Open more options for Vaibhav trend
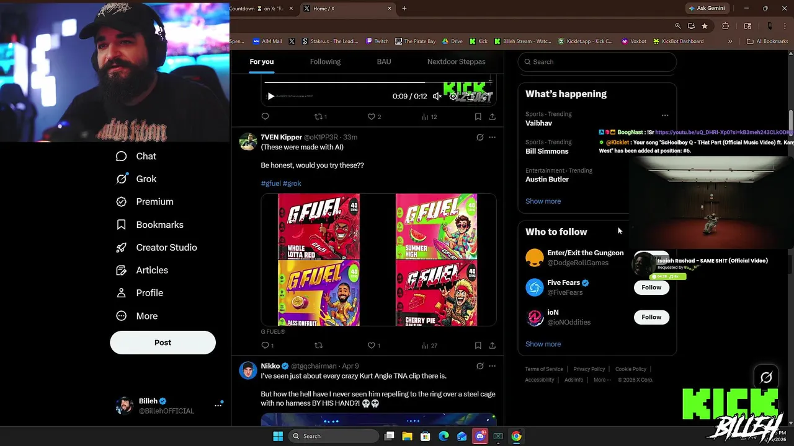 (665, 115)
